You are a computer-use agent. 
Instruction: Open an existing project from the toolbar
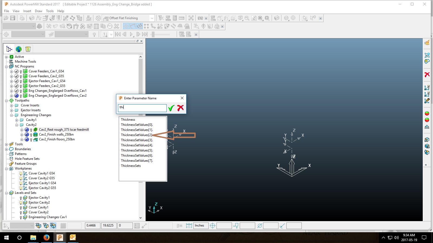(6, 18)
